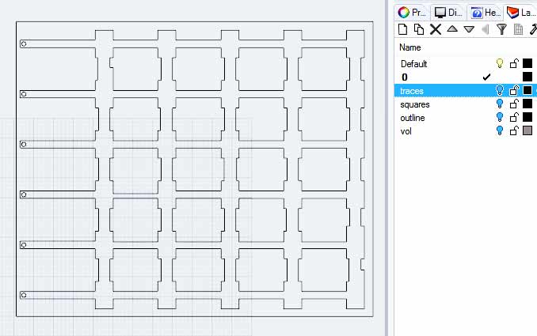Image resolution: width=537 pixels, height=336 pixels.
Task: Open vol layer gray color swatch
Action: [x=527, y=130]
